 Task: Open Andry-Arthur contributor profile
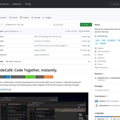109,105
